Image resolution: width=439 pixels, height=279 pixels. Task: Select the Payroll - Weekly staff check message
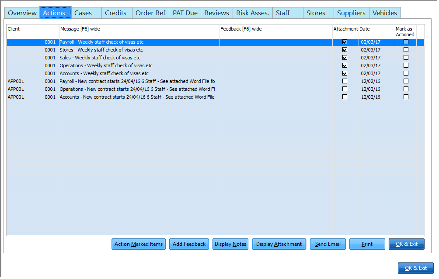click(x=101, y=42)
